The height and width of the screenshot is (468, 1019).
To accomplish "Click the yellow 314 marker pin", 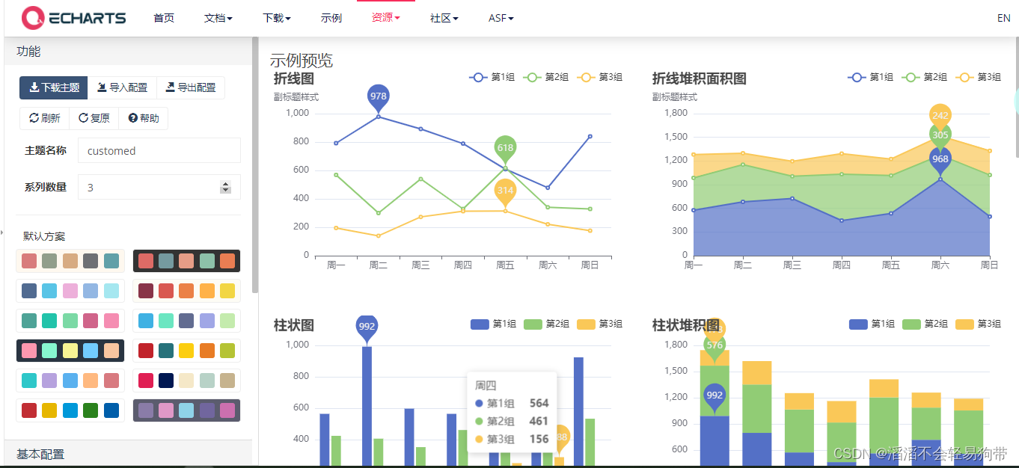I will 505,191.
